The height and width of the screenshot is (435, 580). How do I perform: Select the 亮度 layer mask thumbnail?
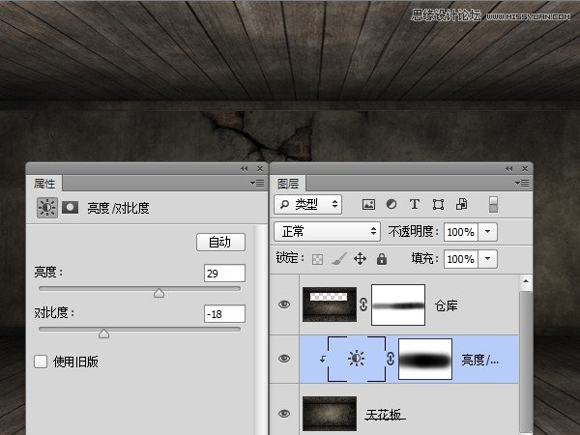pos(425,359)
